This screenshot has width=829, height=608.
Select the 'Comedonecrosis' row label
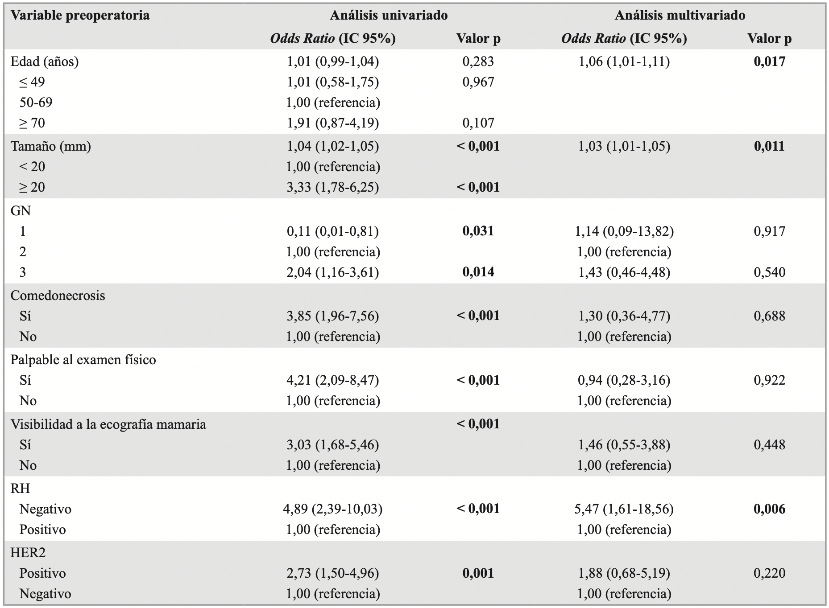58,296
